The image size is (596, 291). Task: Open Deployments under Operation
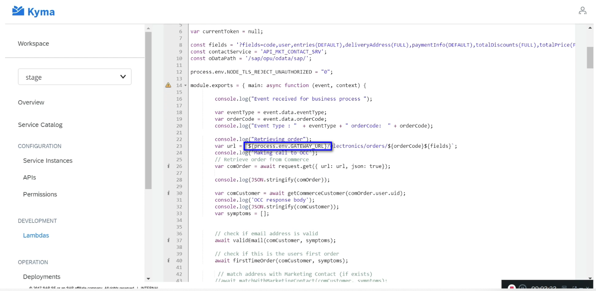42,277
